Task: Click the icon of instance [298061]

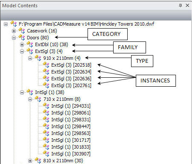Action: point(46,112)
